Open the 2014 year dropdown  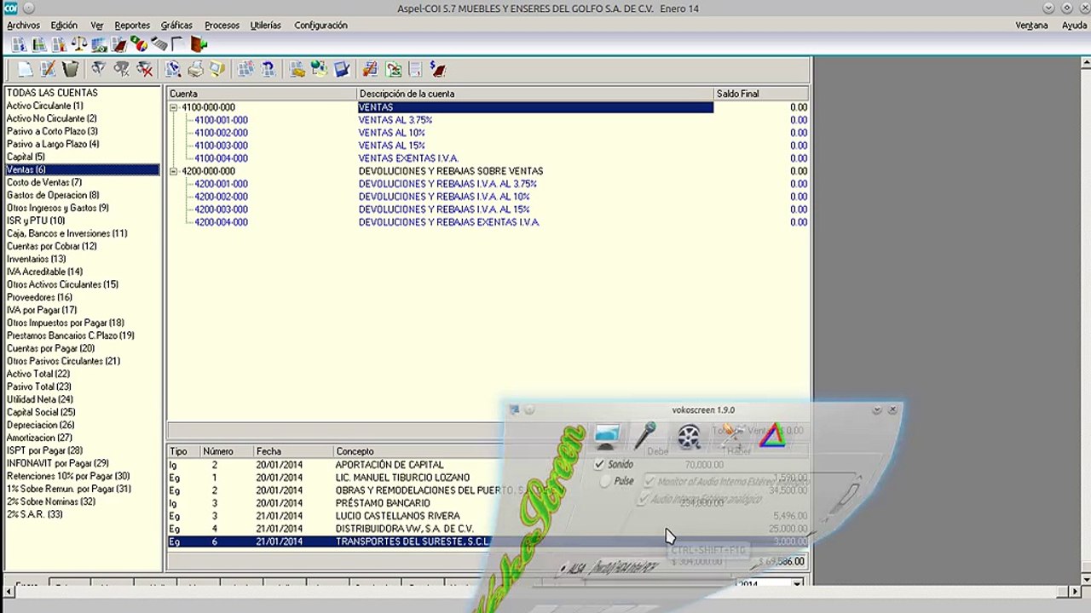click(797, 584)
